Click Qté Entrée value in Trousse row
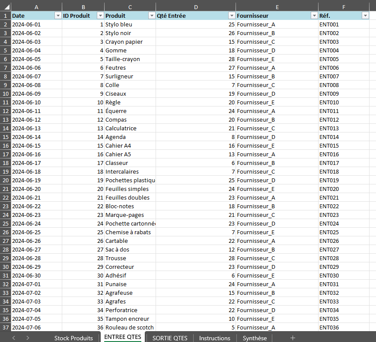Viewport: 376px width, 342px height. pos(196,258)
